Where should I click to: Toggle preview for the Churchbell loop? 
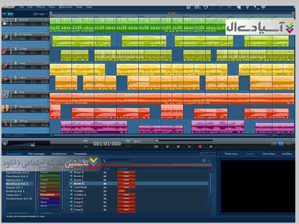pos(71,187)
